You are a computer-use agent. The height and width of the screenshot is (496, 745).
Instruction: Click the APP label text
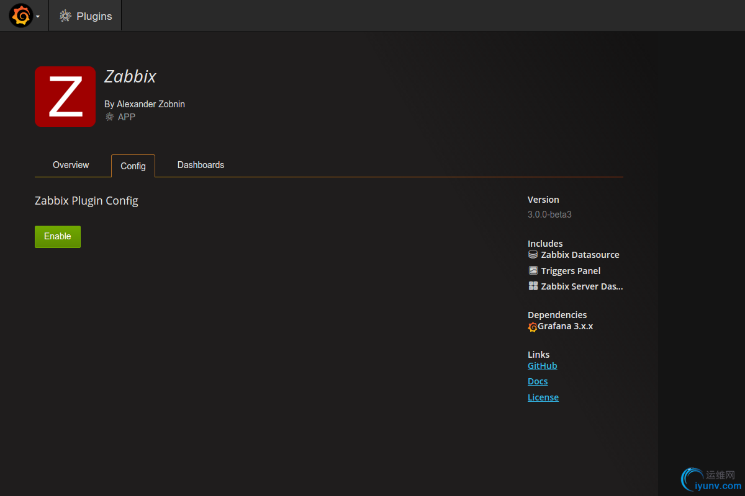tap(127, 117)
